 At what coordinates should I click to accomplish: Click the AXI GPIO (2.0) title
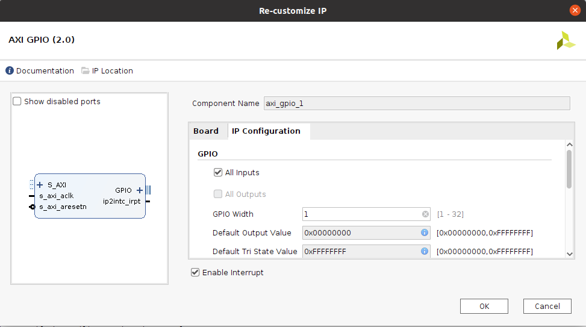[42, 40]
